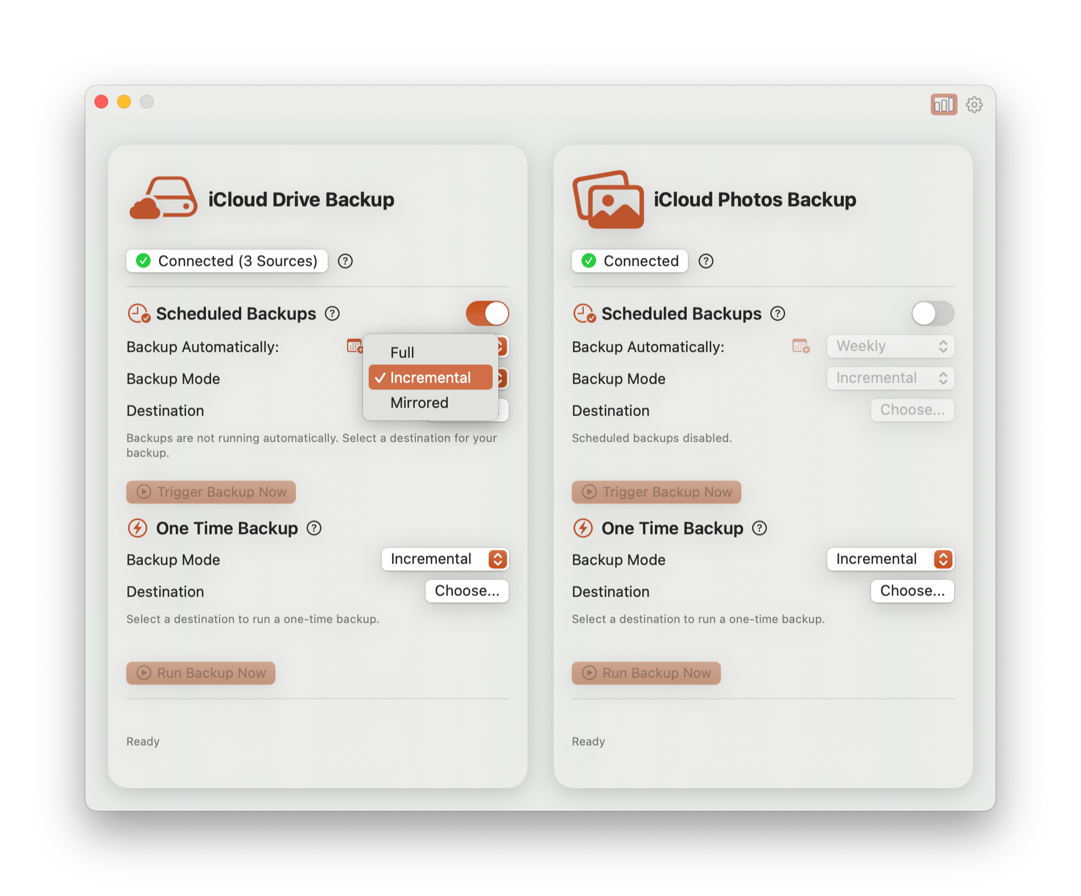Click the 'Scheduled backups disabled.' message

click(652, 438)
